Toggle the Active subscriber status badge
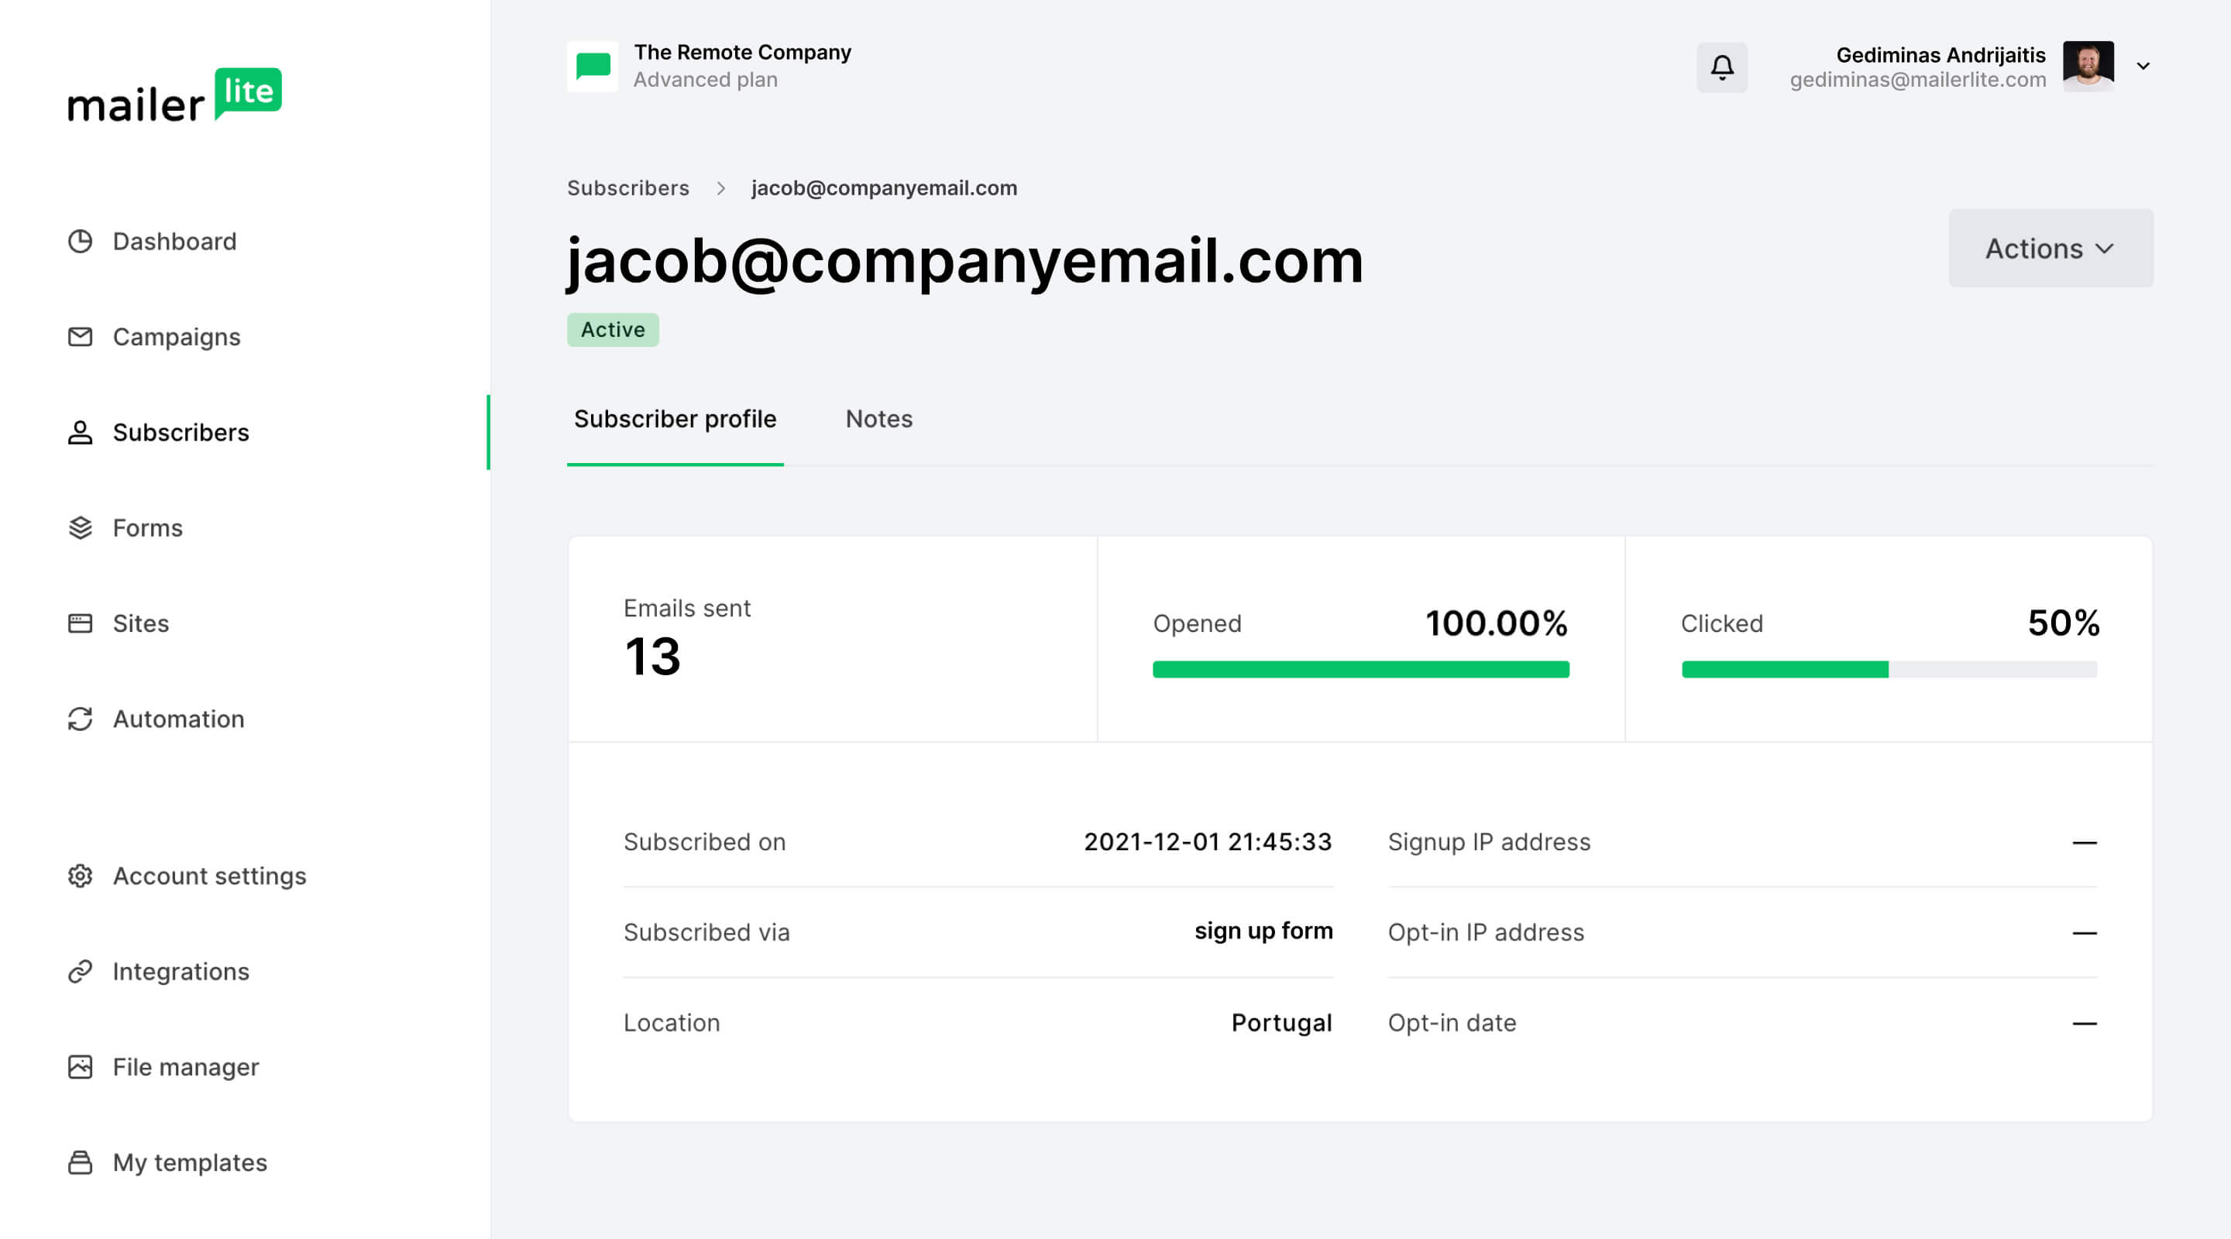 (x=612, y=328)
